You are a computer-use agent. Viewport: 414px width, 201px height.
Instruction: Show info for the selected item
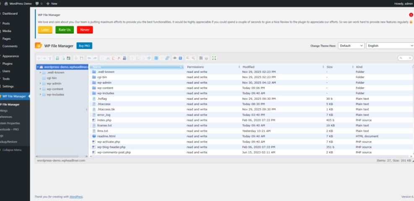pos(180,58)
